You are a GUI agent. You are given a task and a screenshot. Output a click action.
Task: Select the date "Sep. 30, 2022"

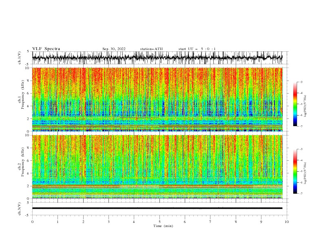pos(114,49)
